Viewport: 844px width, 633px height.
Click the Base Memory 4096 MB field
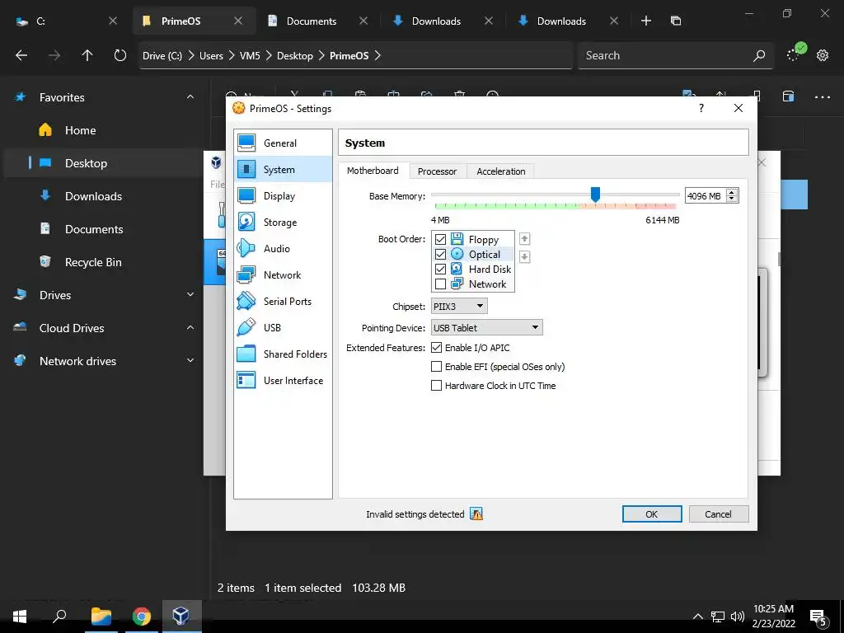coord(705,196)
